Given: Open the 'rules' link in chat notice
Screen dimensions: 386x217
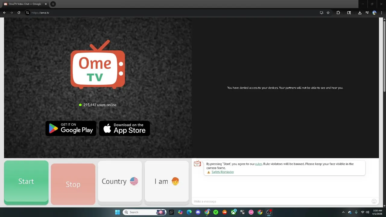Looking at the screenshot, I should pos(259,164).
